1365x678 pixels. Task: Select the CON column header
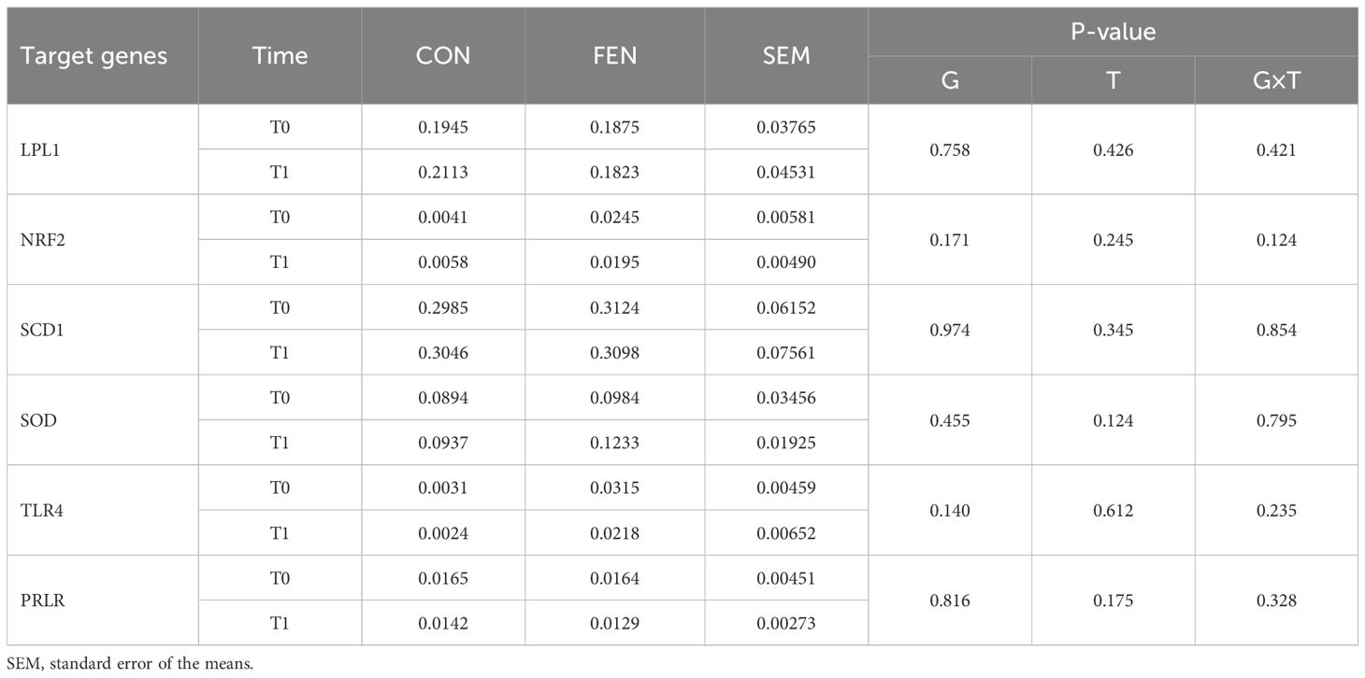[443, 56]
